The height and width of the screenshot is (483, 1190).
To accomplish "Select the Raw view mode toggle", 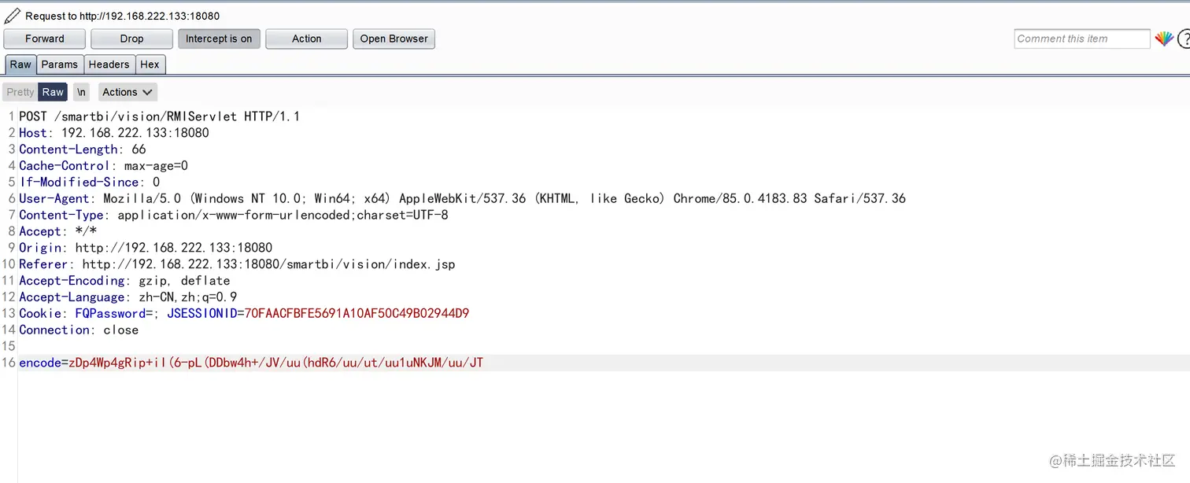I will click(53, 92).
